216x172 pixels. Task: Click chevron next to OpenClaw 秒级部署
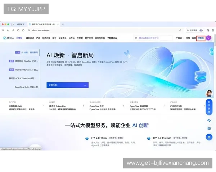(x=164, y=106)
